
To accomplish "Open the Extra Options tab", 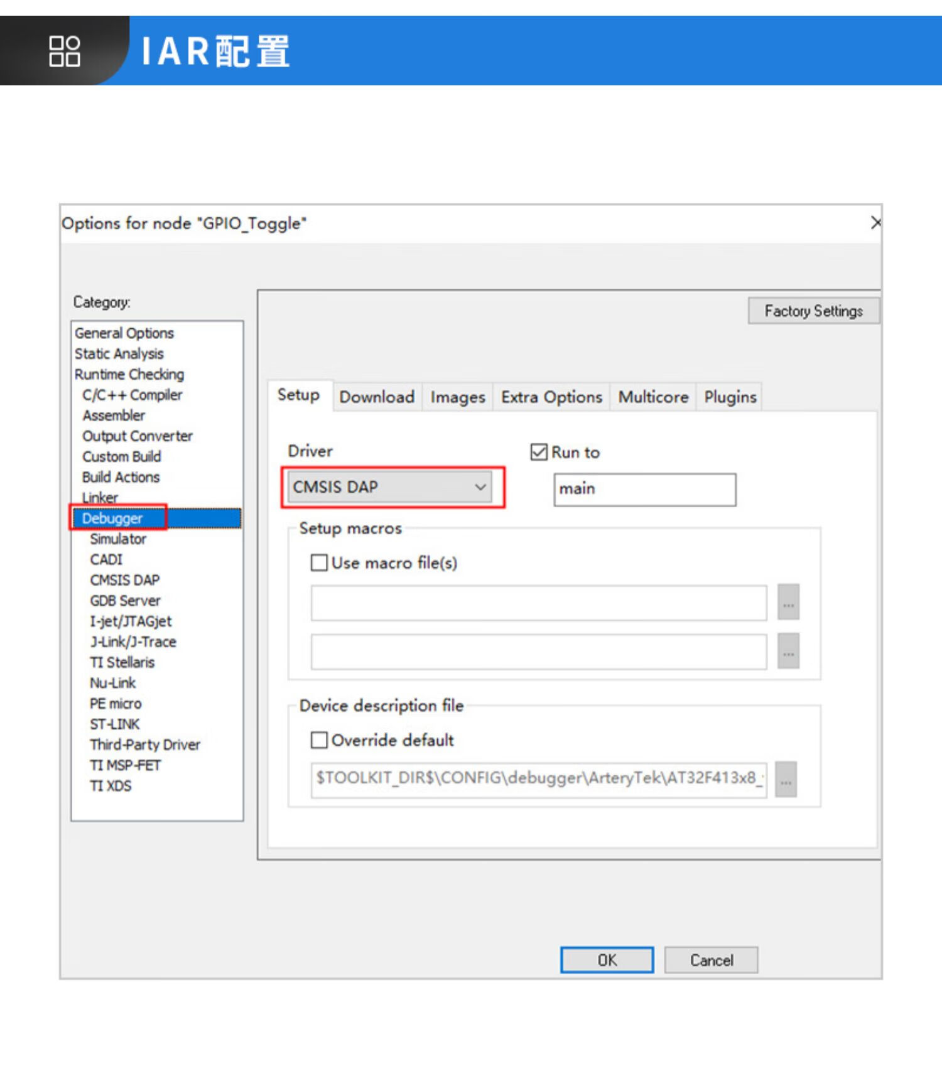I will 551,397.
